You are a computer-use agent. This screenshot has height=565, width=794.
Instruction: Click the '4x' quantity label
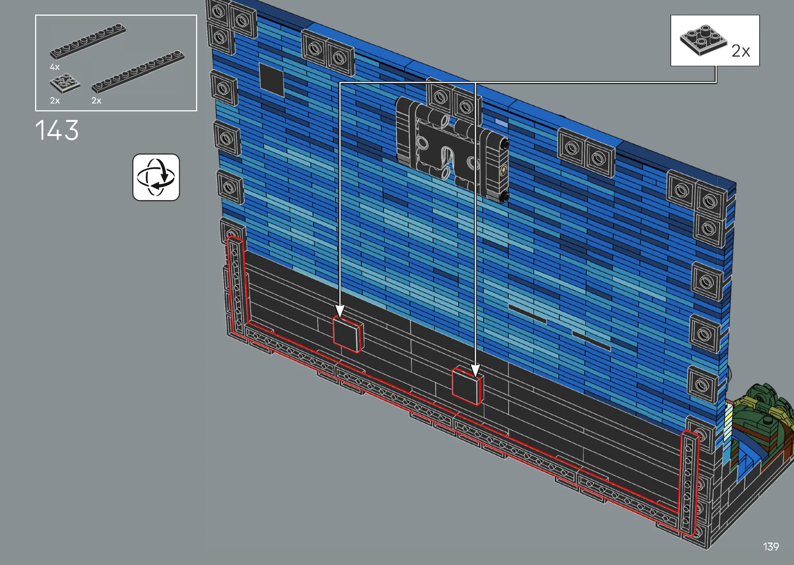coord(55,67)
